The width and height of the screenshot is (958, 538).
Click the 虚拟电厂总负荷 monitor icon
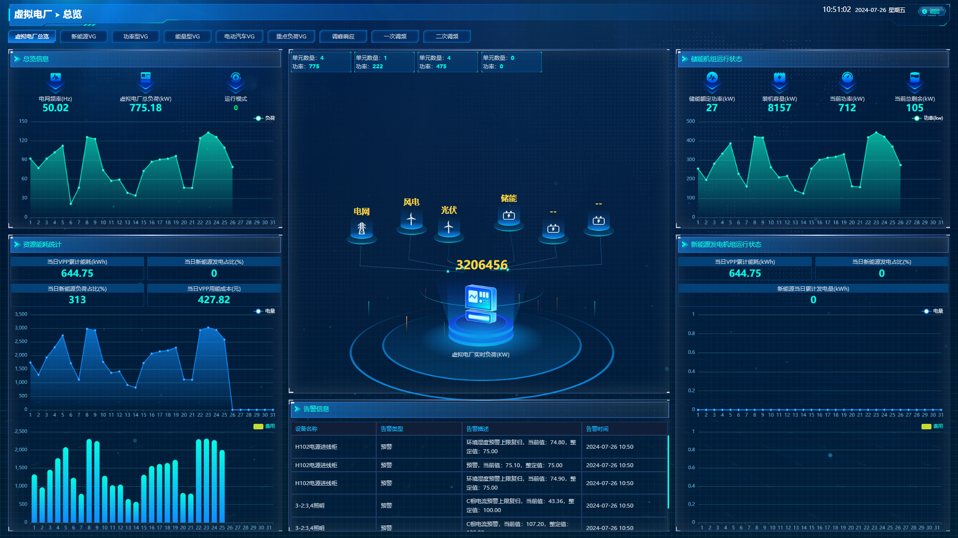tap(145, 77)
